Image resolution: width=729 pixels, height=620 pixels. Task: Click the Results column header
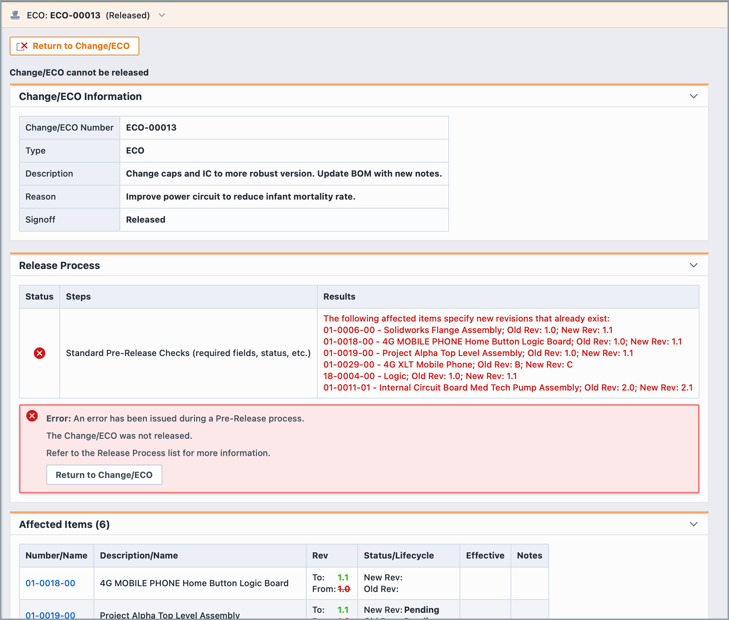click(339, 296)
